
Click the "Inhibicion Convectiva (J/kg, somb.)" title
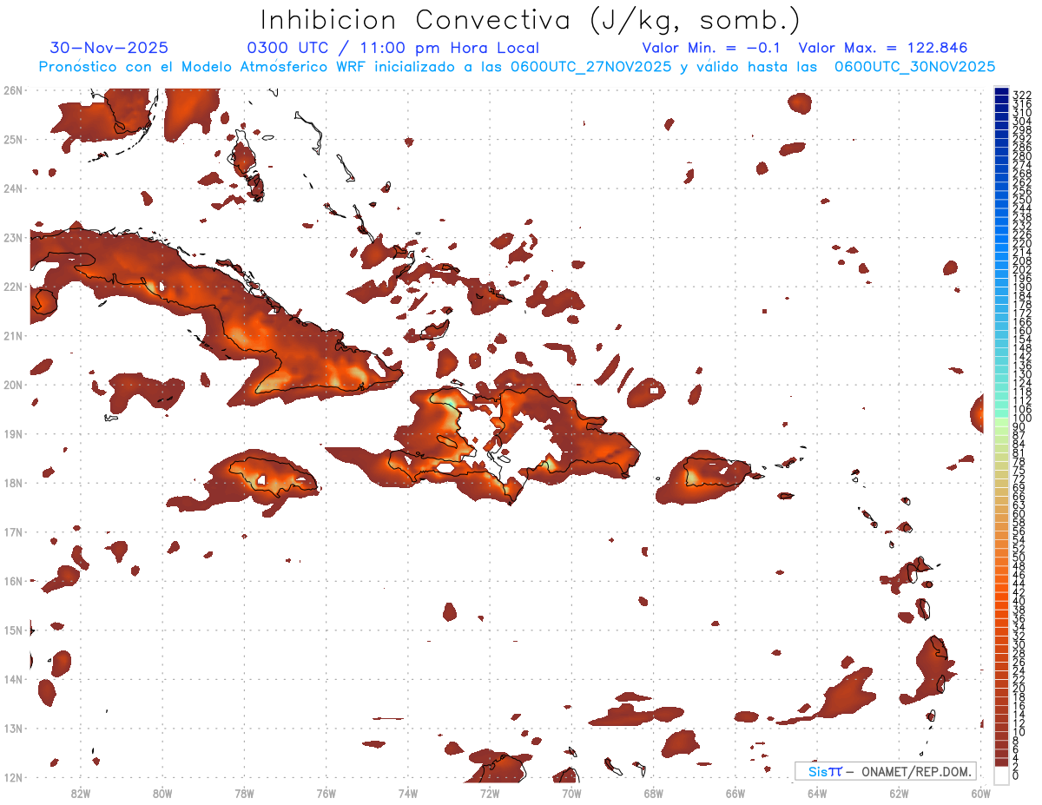coord(531,20)
